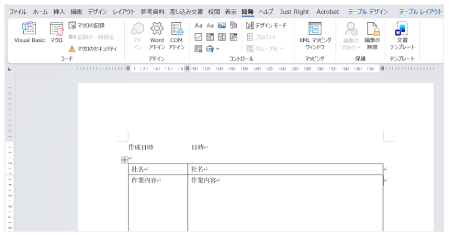Screen dimensions: 449x235
Task: Open the ファイル tab
Action: pyautogui.click(x=17, y=12)
